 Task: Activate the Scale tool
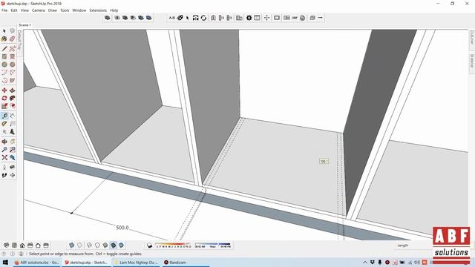pyautogui.click(x=4, y=106)
